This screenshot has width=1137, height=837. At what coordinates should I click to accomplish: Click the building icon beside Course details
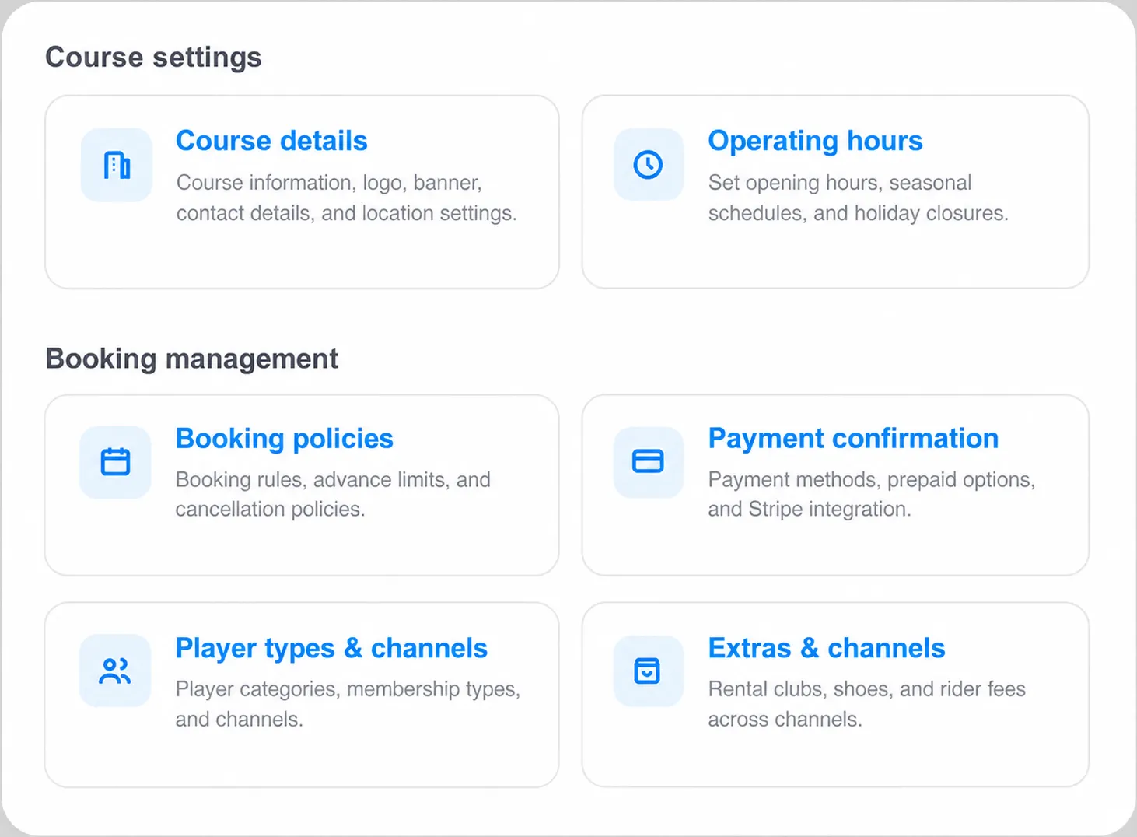117,165
